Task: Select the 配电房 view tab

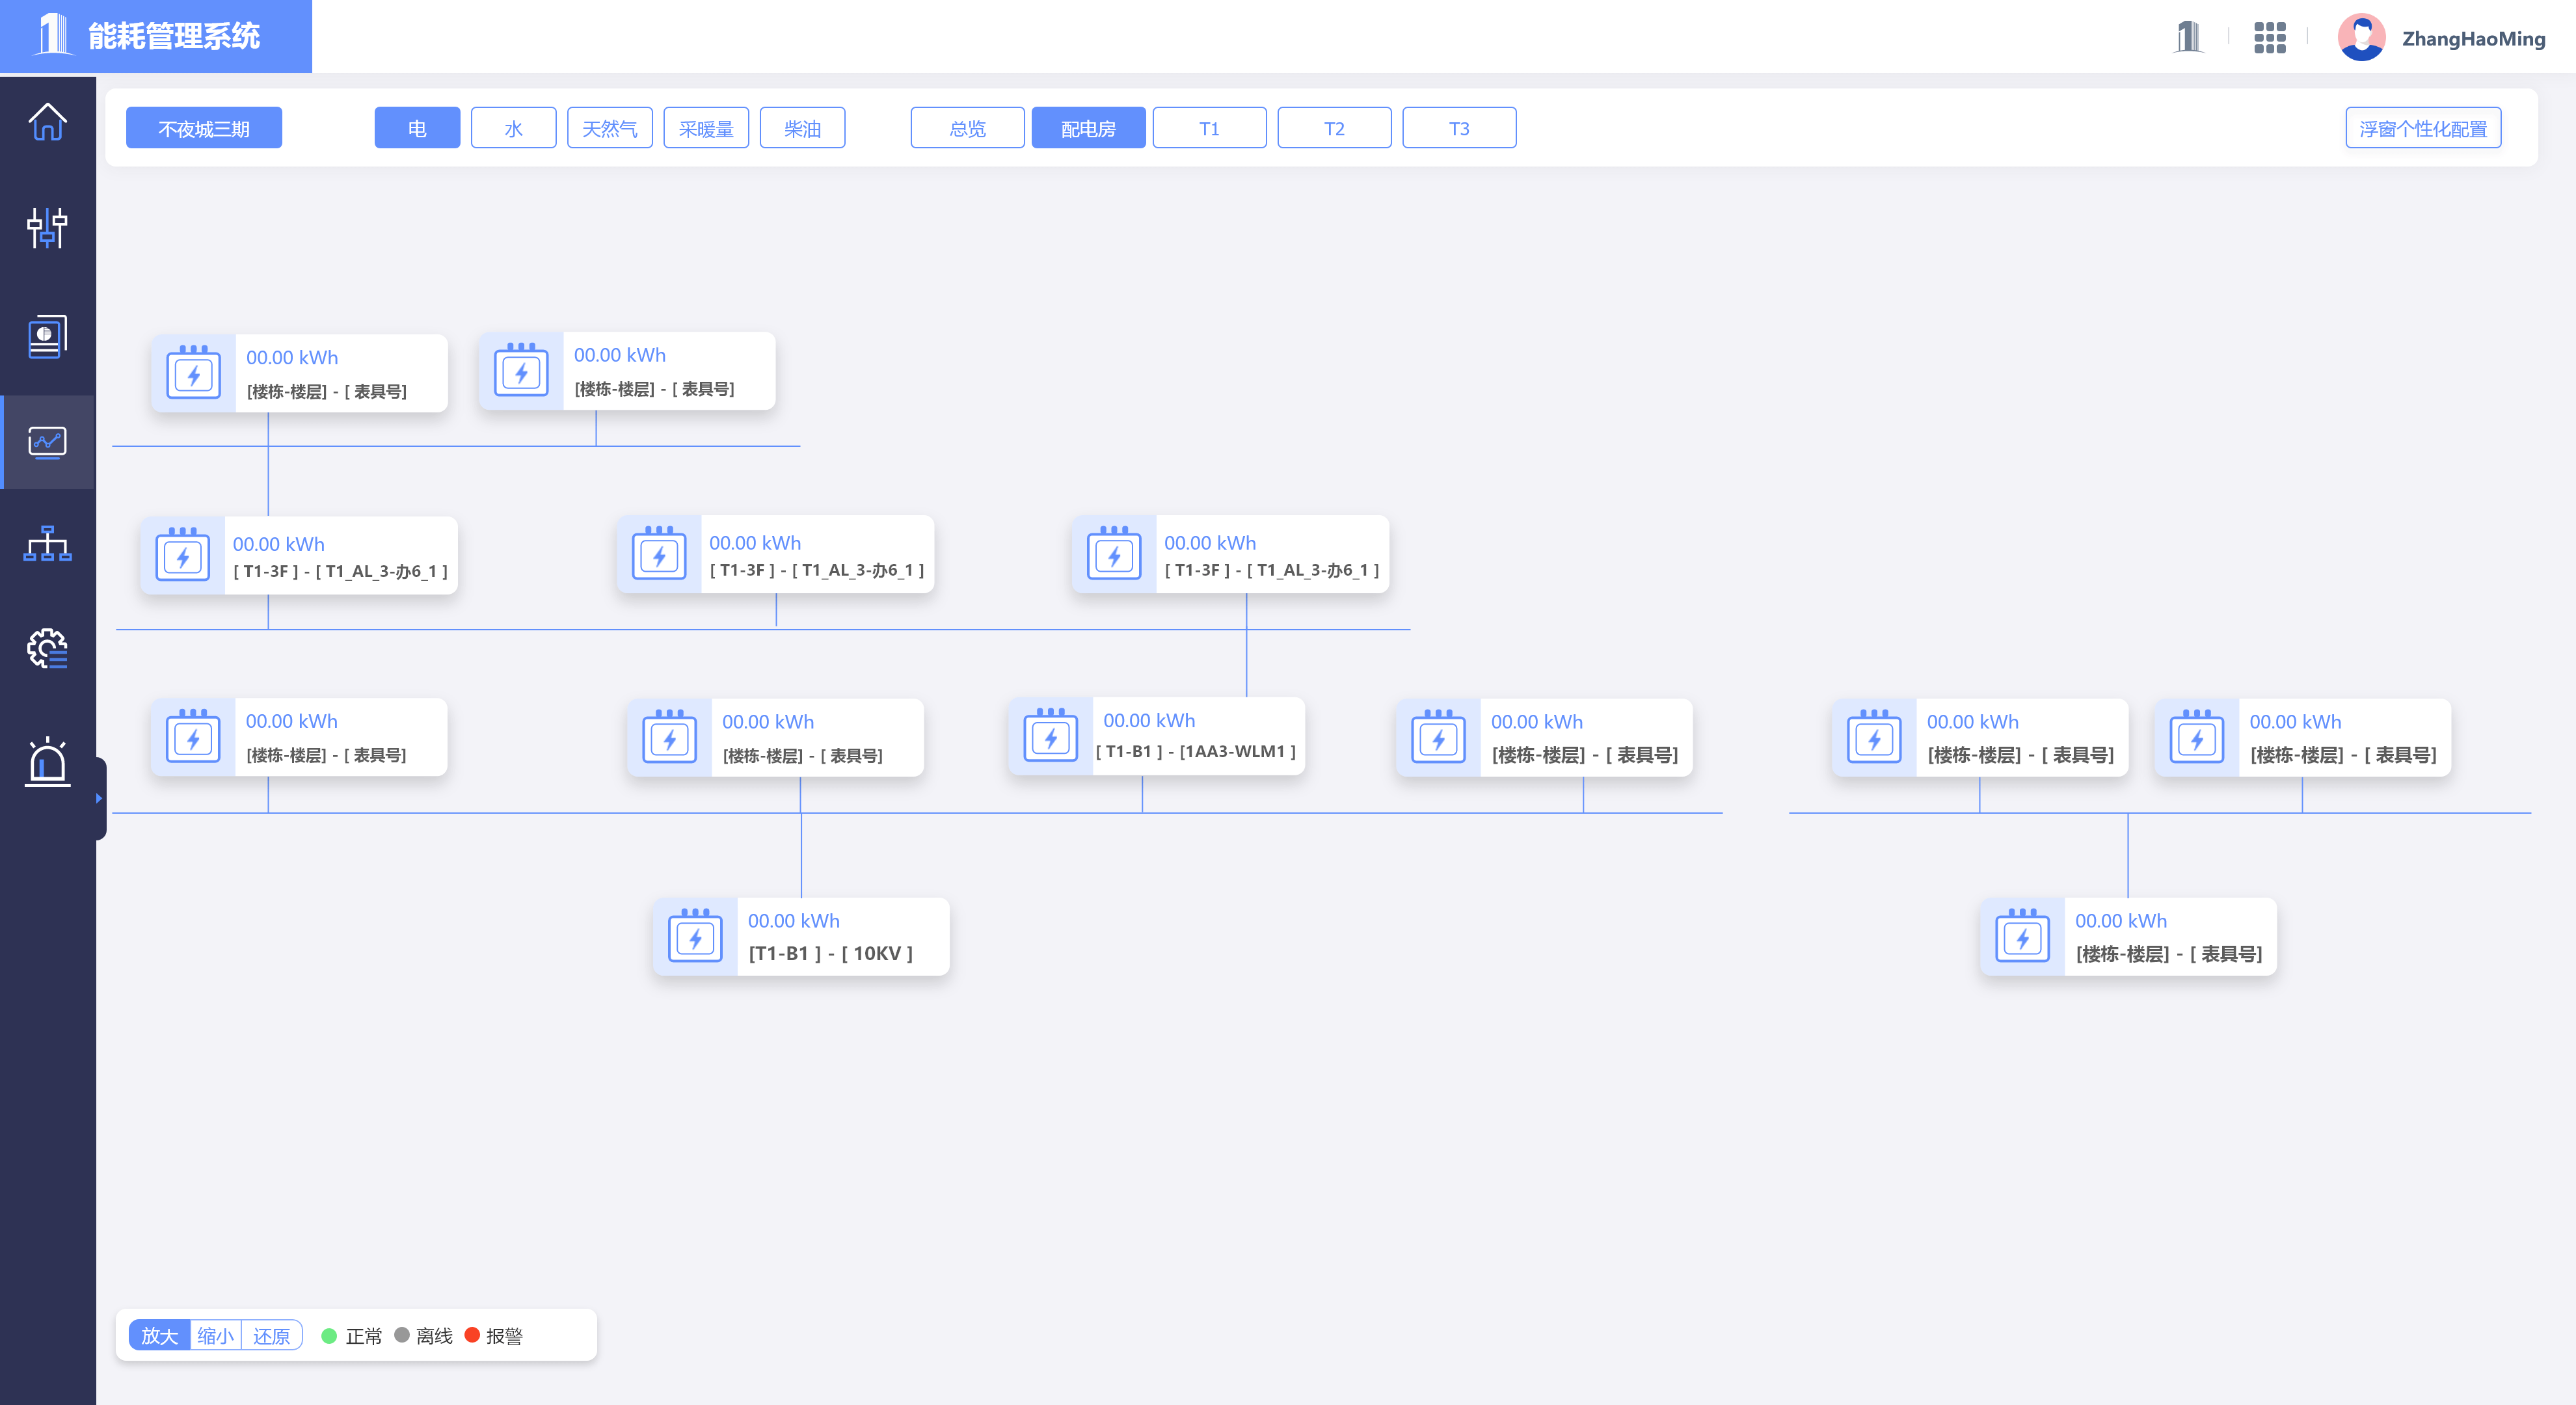Action: 1088,128
